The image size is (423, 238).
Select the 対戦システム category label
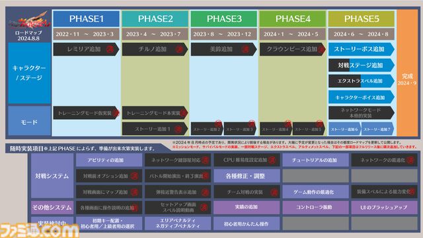coord(52,176)
